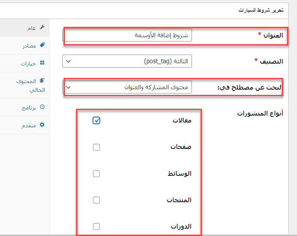
Task: Click the المنتجات label
Action: [x=179, y=200]
